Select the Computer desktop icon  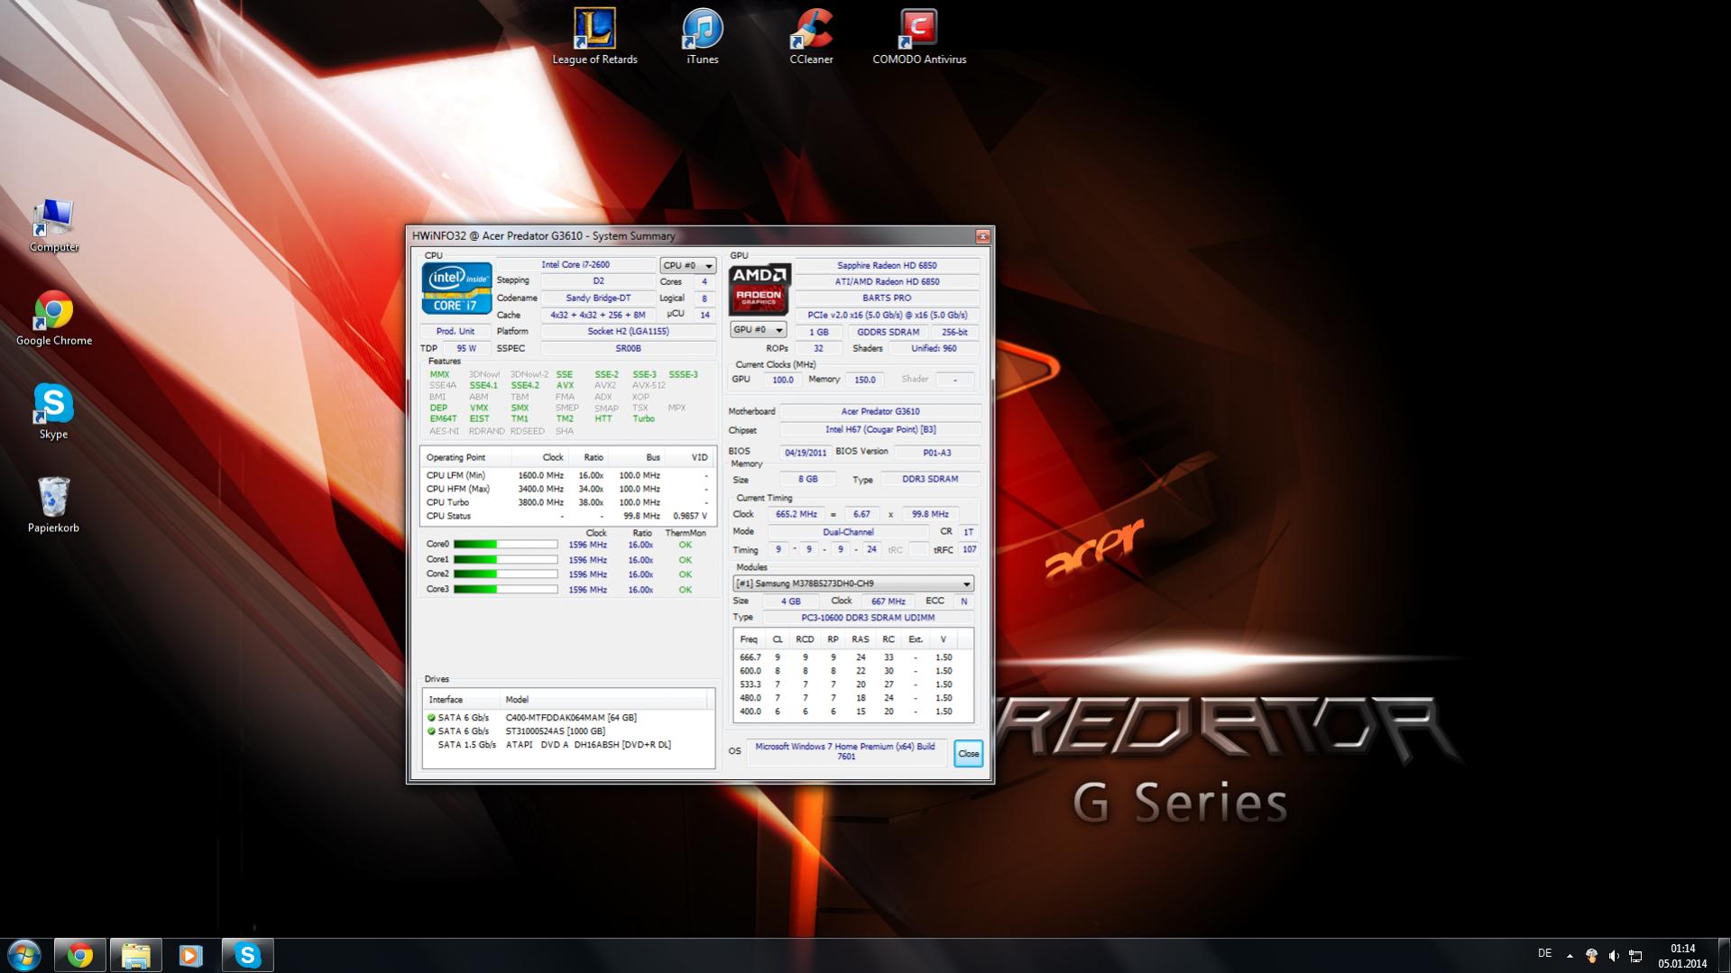click(54, 225)
